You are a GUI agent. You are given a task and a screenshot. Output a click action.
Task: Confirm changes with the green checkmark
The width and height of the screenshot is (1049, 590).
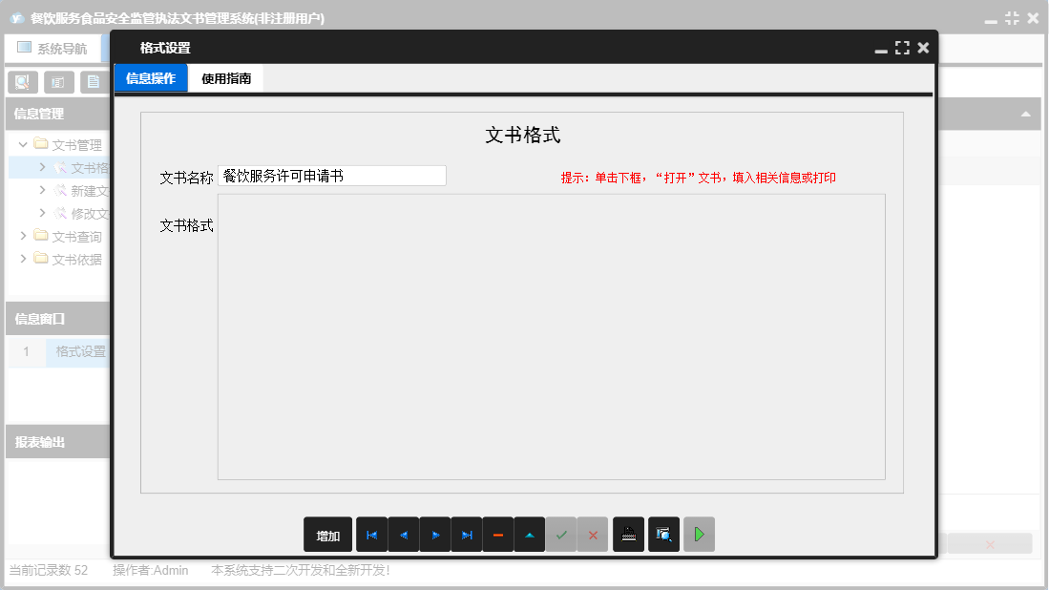coord(561,535)
